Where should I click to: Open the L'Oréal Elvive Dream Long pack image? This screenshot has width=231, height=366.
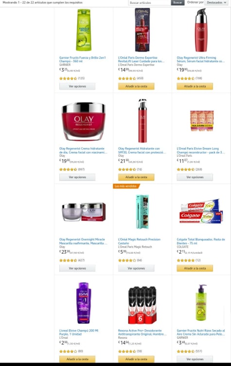point(202,121)
